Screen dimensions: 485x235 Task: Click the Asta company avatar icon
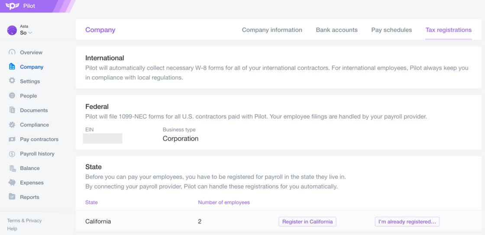[12, 30]
